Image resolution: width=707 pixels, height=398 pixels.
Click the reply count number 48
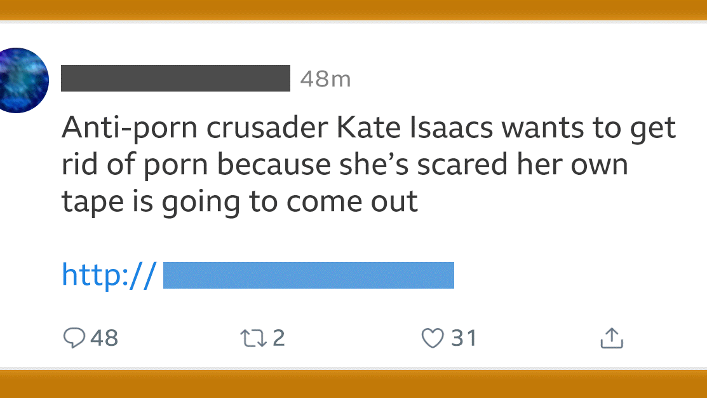(x=104, y=338)
